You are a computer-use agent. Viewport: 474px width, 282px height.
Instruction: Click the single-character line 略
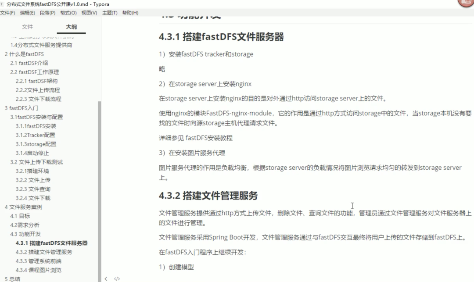click(162, 69)
